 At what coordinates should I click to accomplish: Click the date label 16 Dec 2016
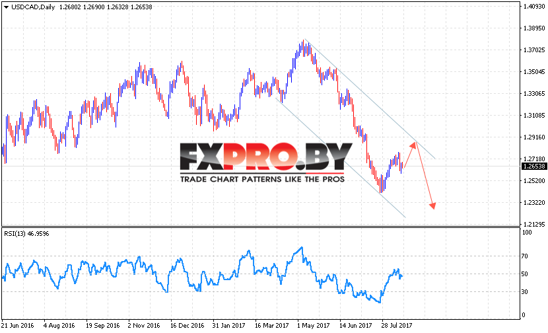pos(188,325)
